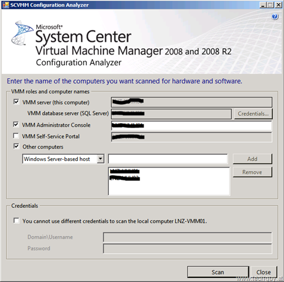Minimize the SCVMM Configuration Analyzer window

click(x=263, y=5)
